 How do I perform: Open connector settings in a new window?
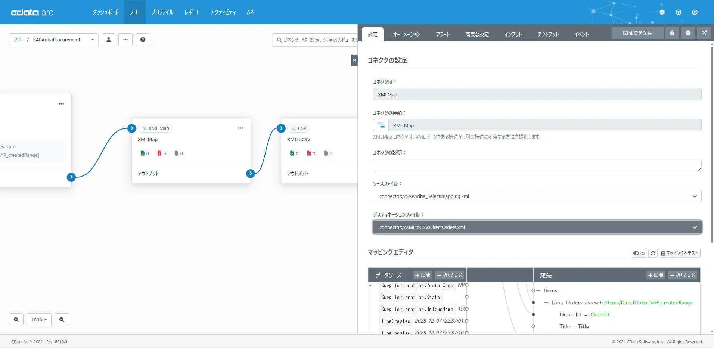pos(704,33)
